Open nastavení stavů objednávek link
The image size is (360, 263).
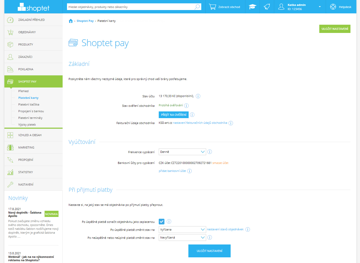tap(225, 229)
